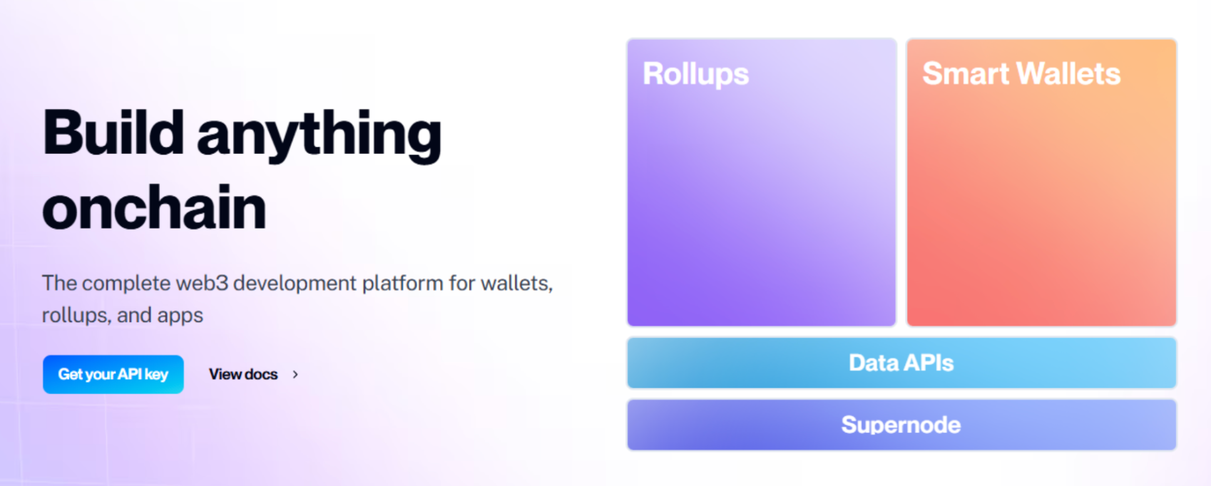Click the complete web3 development platform sentence
1211x486 pixels.
click(x=297, y=283)
